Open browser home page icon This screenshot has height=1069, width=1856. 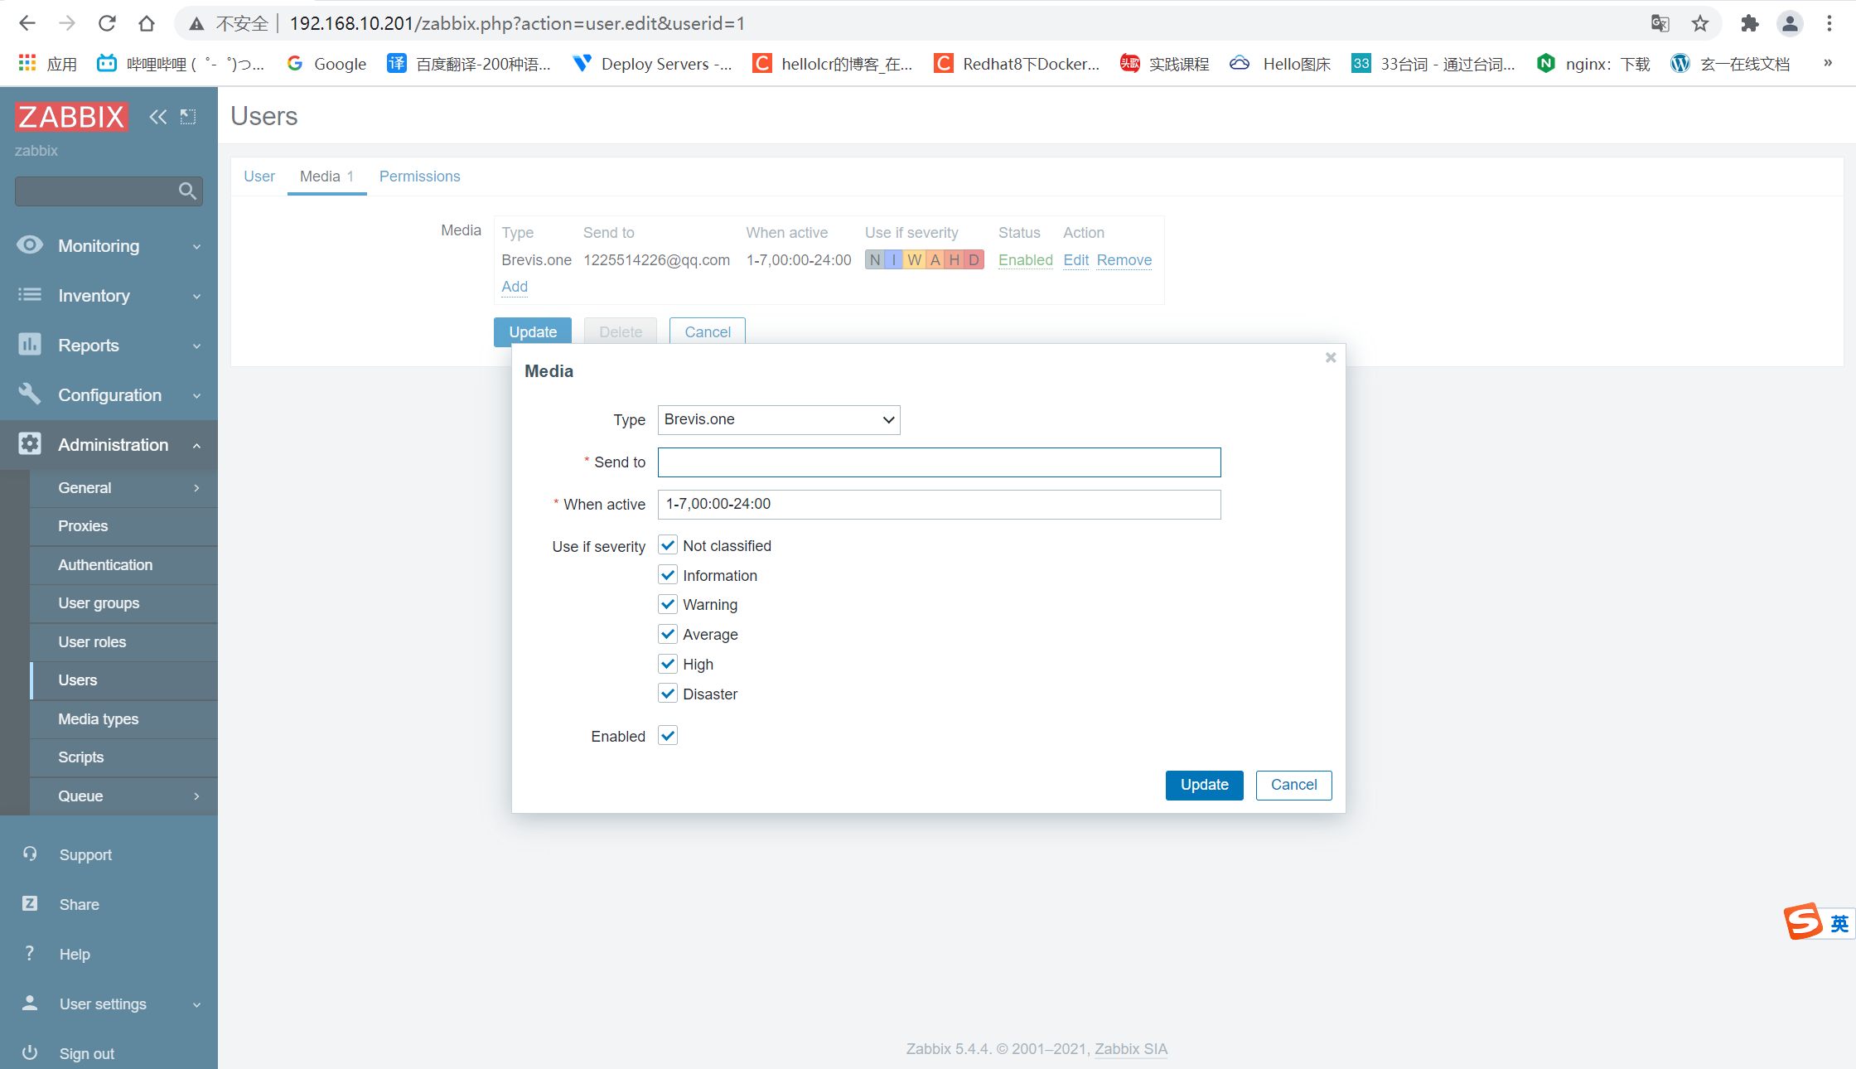(x=147, y=23)
